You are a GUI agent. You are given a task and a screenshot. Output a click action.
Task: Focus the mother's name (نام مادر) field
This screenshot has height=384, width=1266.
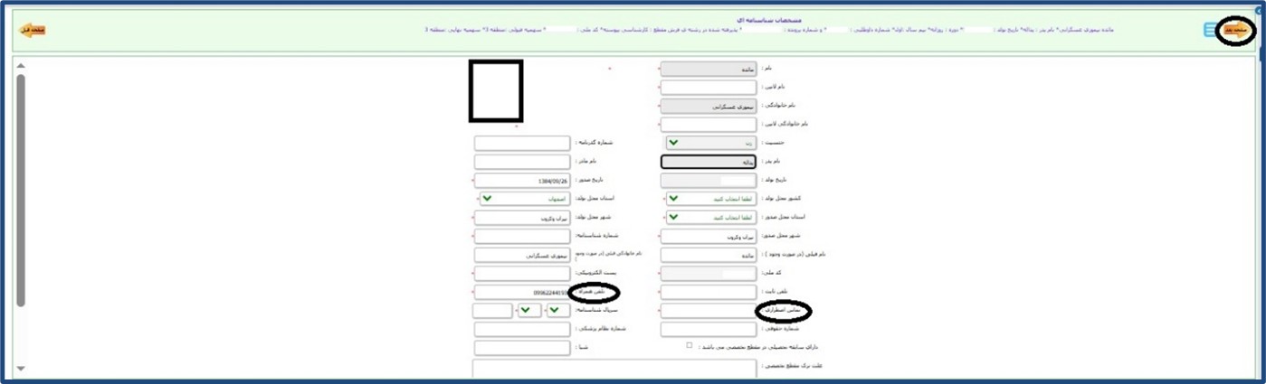coord(521,162)
